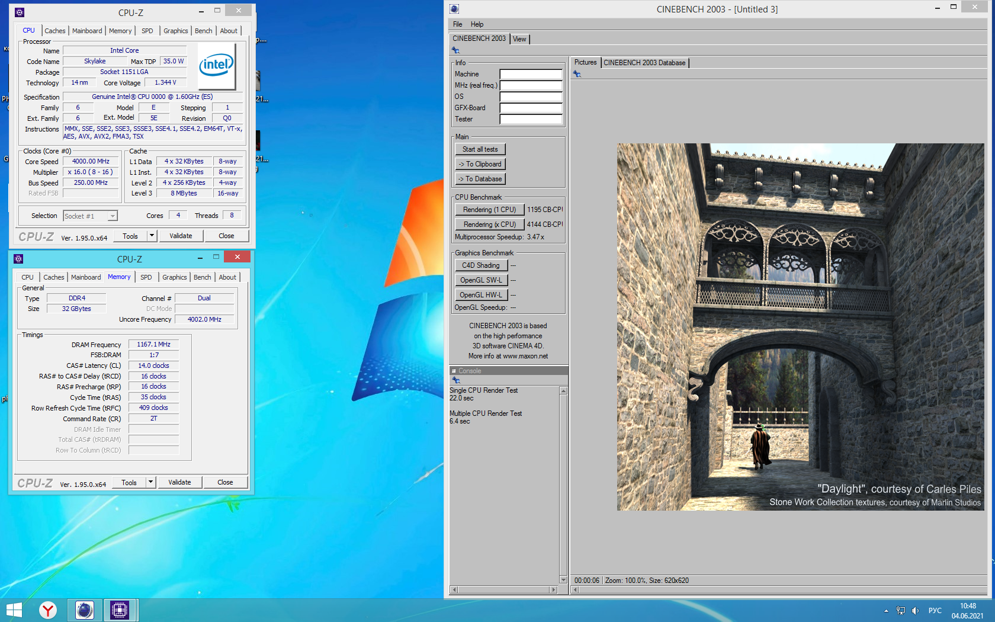Open the Memory CPU-Z window system icon
Viewport: 995px width, 622px height.
18,259
